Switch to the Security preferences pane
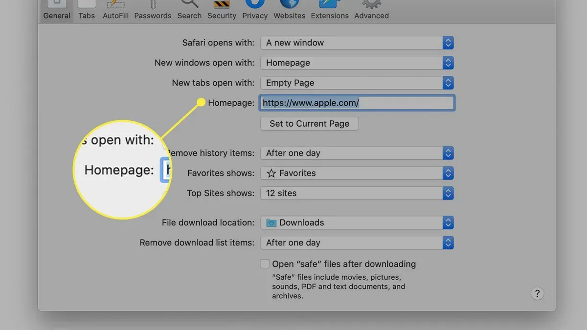The image size is (587, 330). tap(222, 10)
